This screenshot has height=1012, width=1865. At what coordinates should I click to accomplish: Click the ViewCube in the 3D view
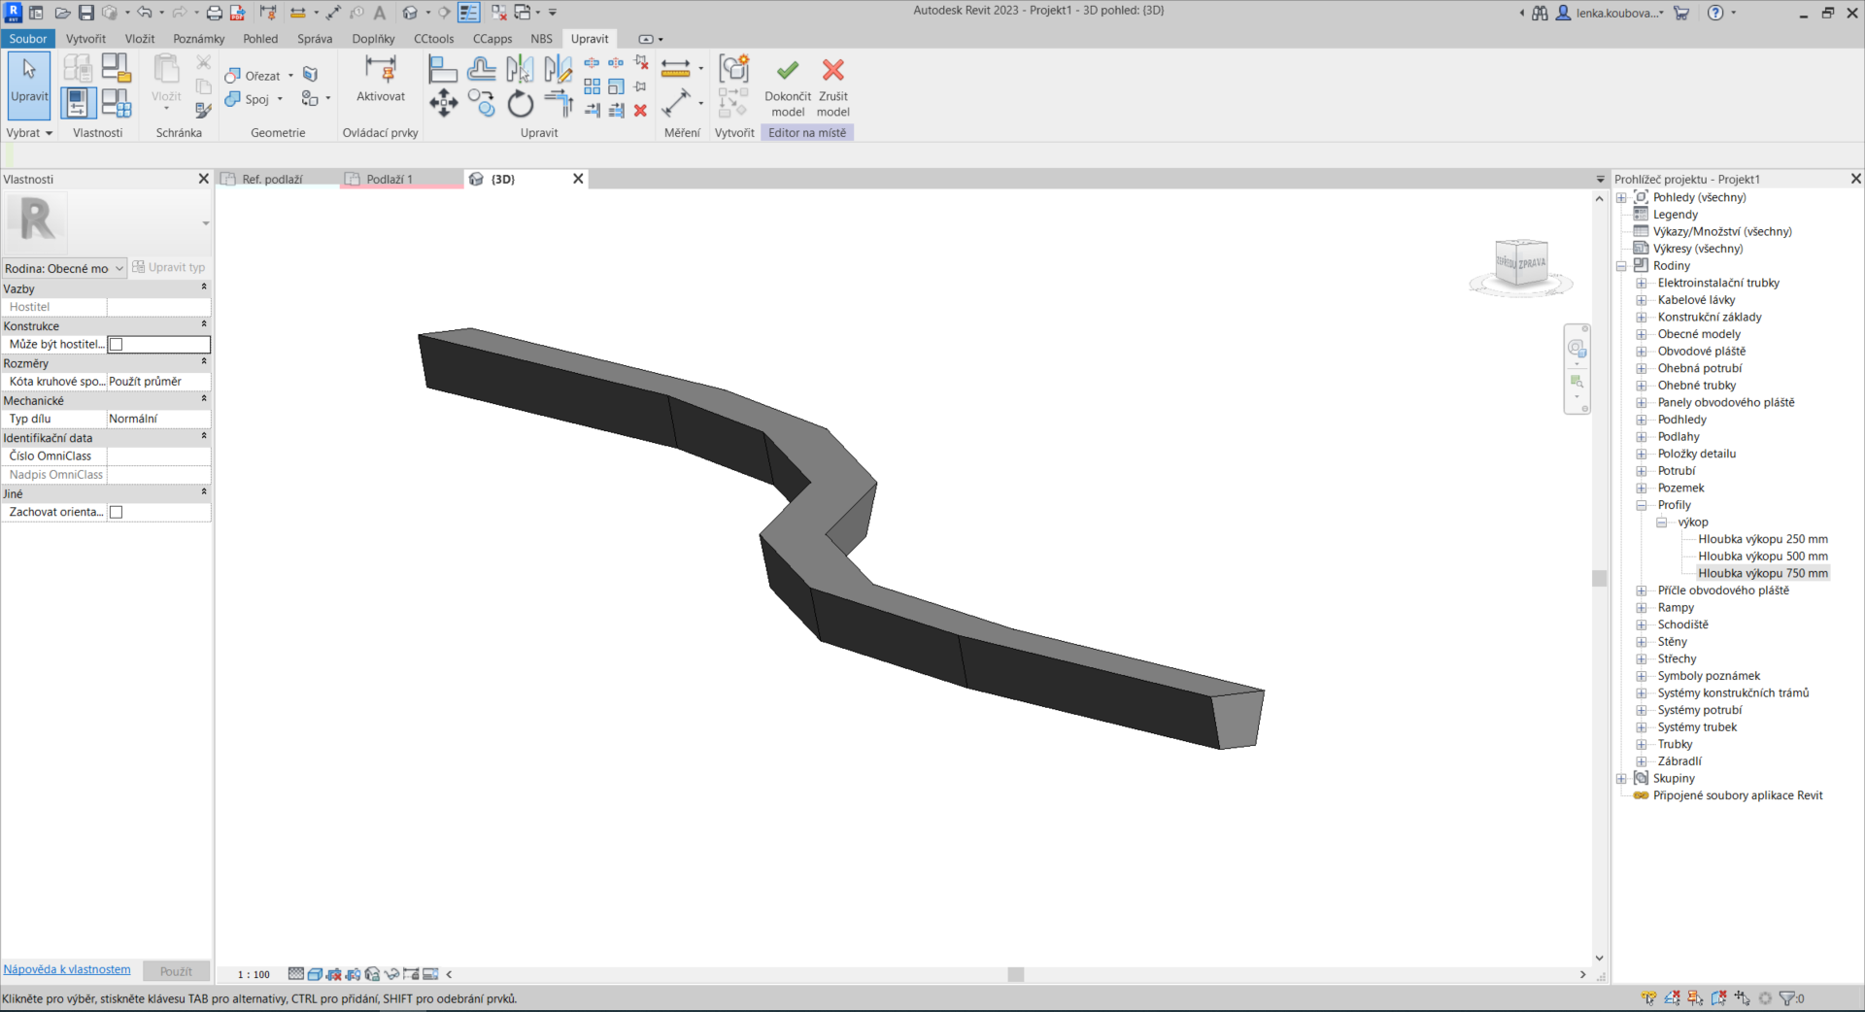[1520, 263]
